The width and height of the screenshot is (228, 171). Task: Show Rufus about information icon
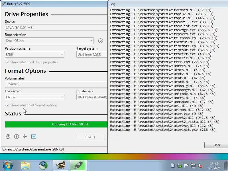[17, 137]
